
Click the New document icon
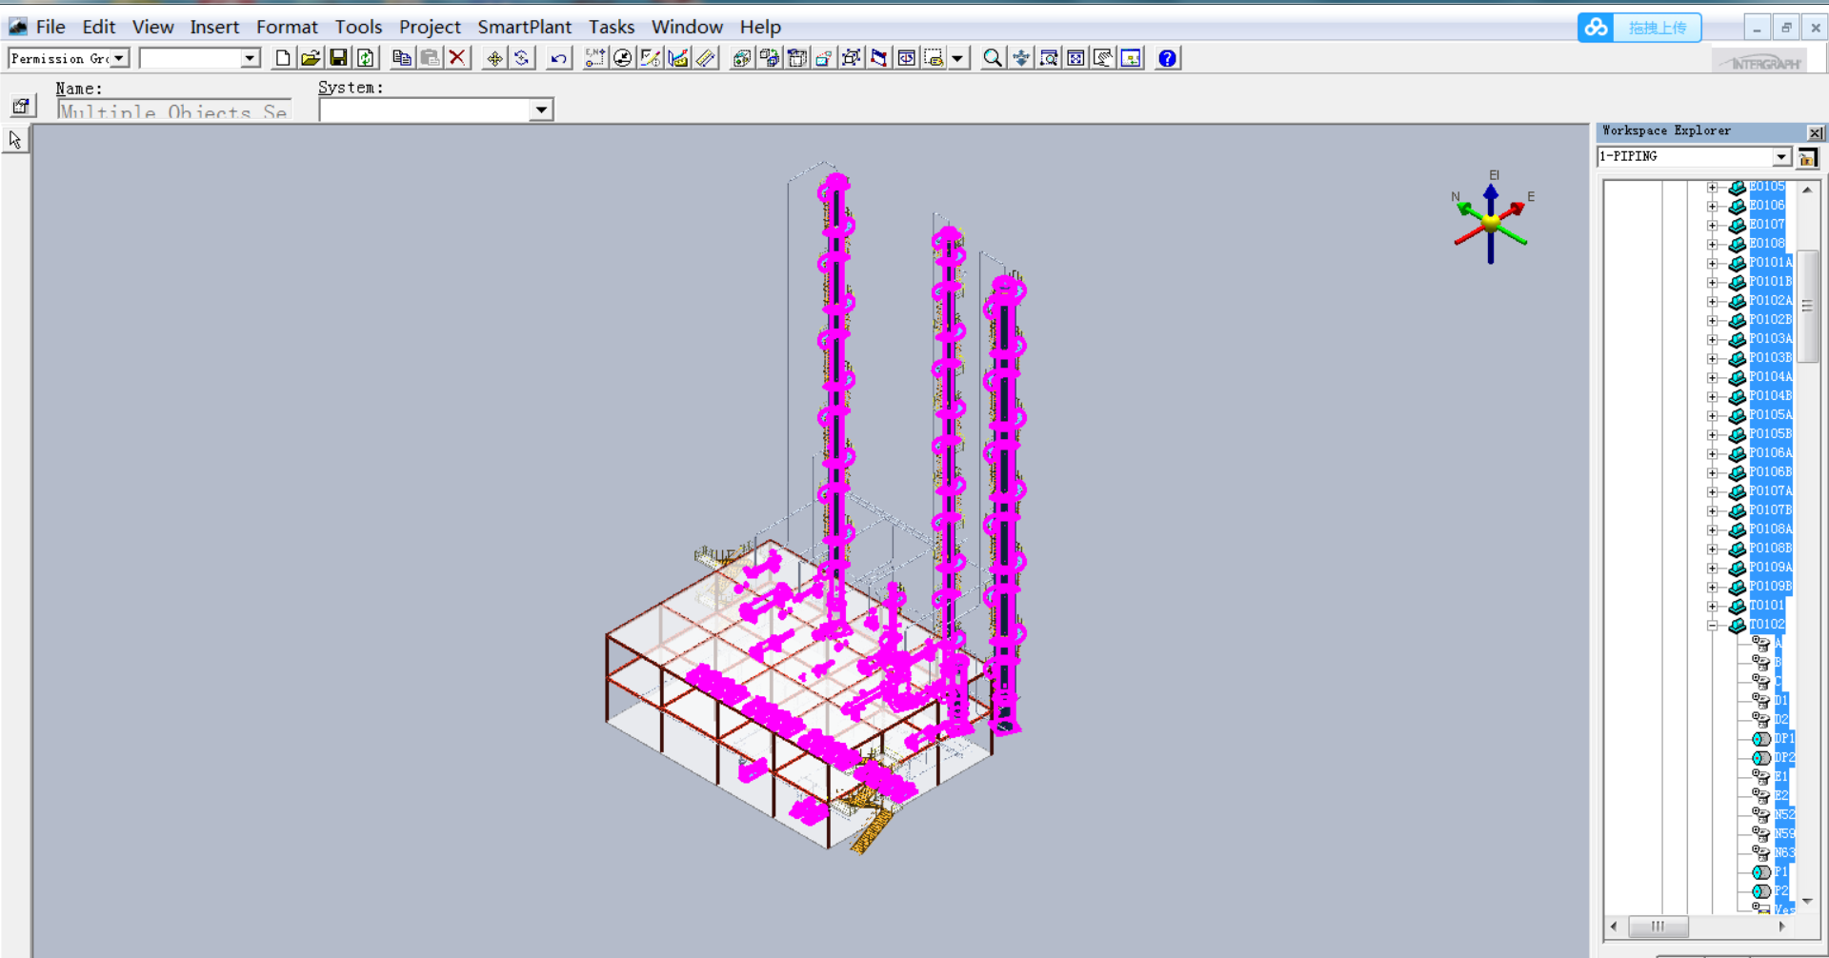click(283, 58)
